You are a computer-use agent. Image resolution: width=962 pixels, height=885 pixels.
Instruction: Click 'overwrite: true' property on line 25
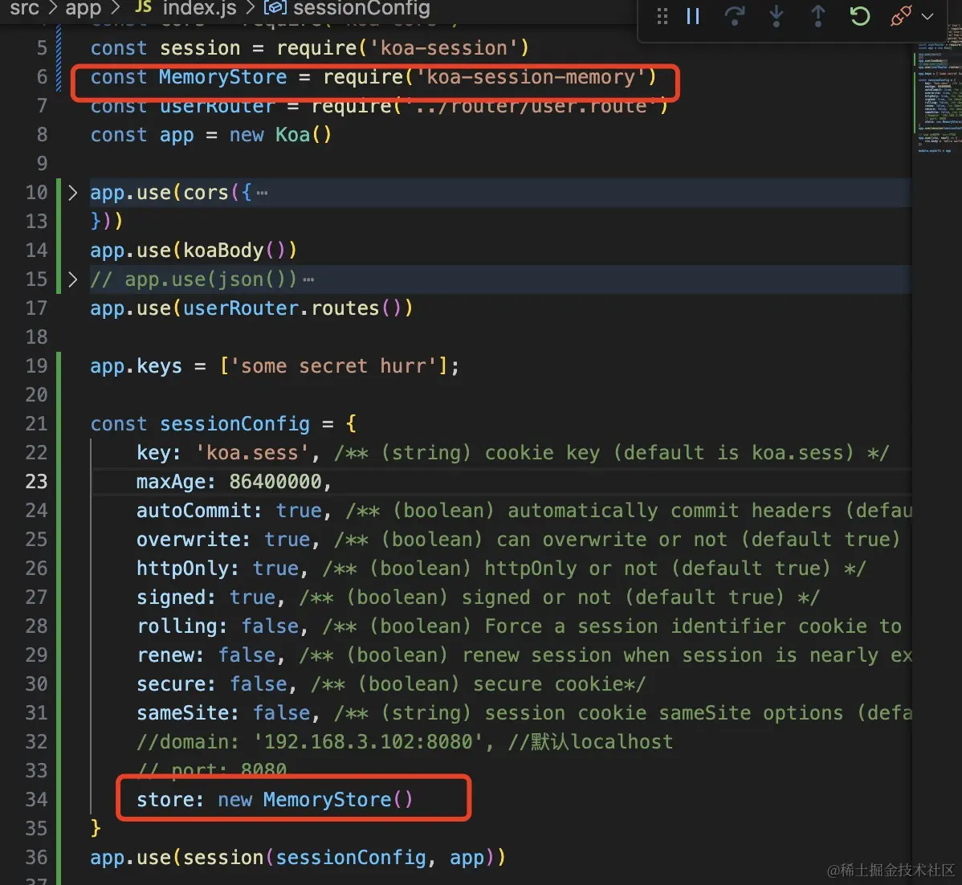pos(223,540)
